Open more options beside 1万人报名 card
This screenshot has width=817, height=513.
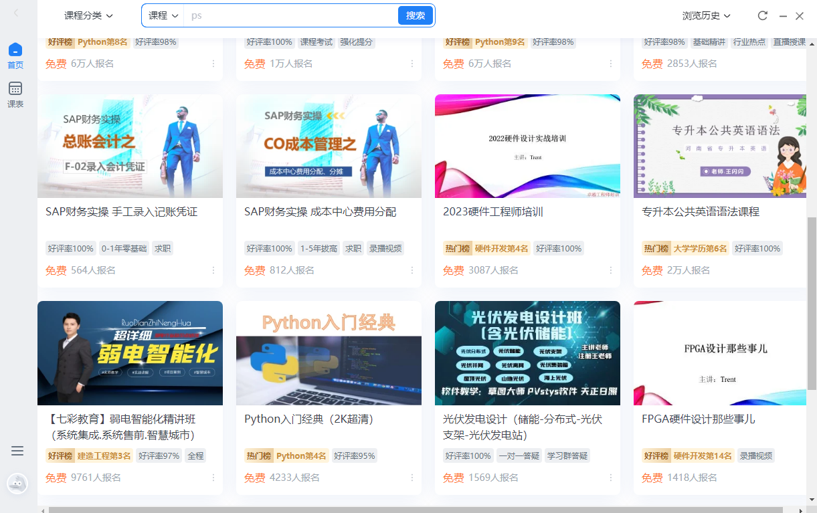click(413, 64)
